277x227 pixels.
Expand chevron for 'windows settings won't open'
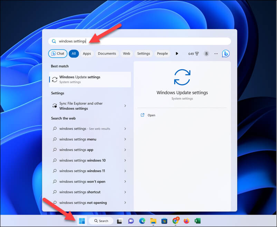tap(125, 182)
